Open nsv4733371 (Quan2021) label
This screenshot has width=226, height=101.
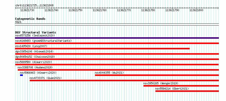45,78
